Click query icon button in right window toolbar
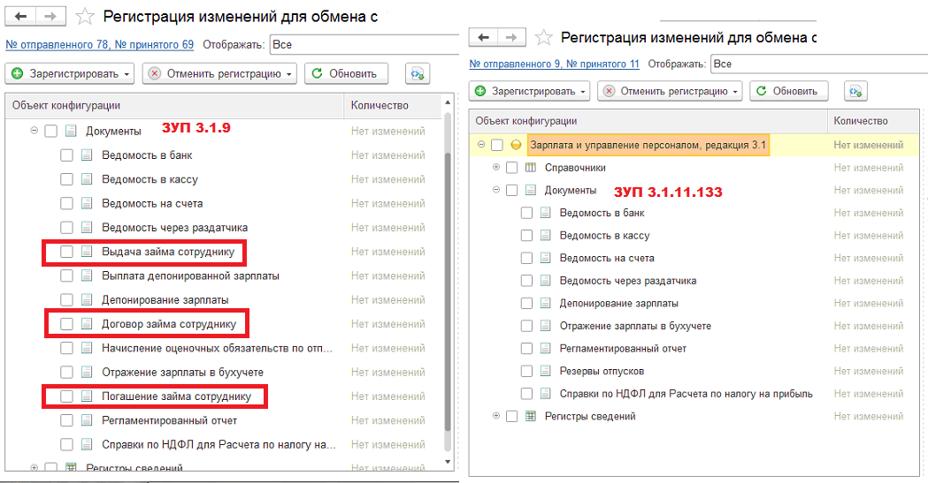 tap(855, 92)
